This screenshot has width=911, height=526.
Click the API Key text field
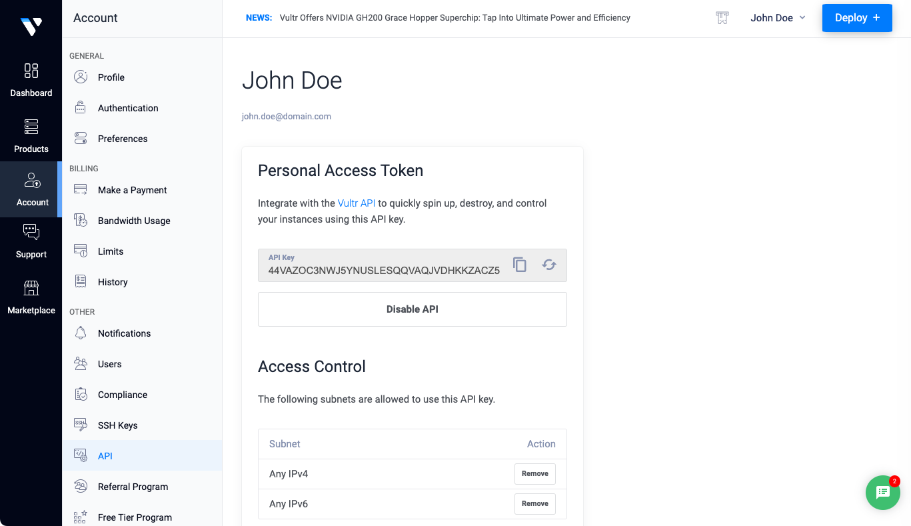coord(383,270)
